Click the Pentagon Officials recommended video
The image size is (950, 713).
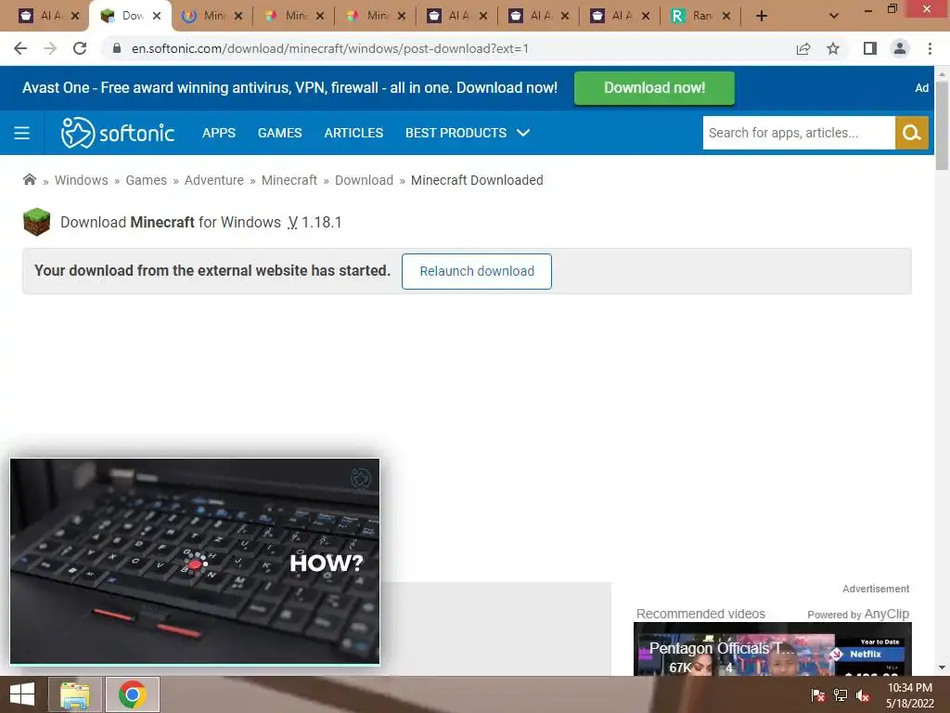tap(773, 649)
